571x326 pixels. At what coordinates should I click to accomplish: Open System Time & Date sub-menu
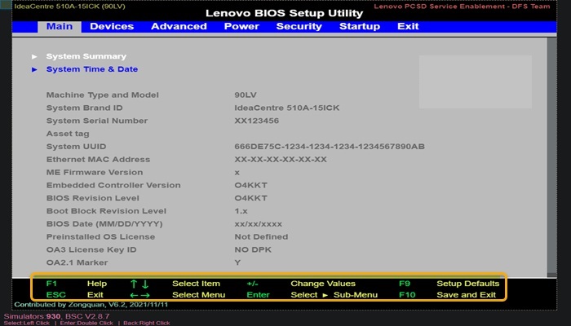[x=91, y=69]
